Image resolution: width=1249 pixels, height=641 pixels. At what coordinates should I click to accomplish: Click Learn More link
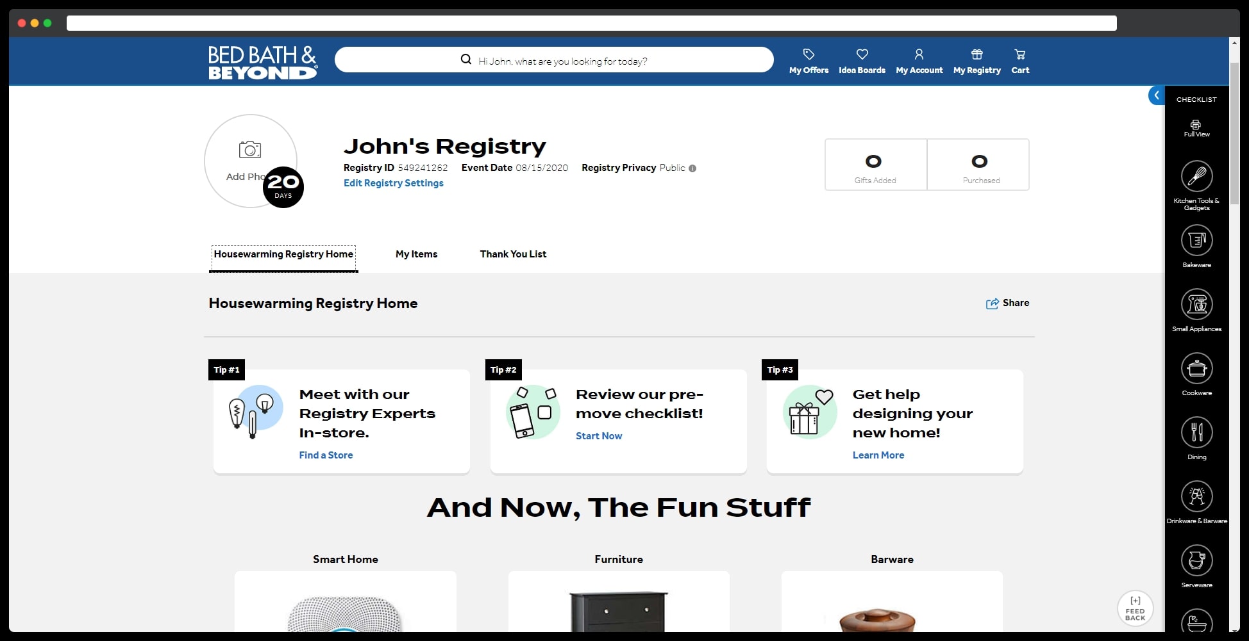click(878, 455)
